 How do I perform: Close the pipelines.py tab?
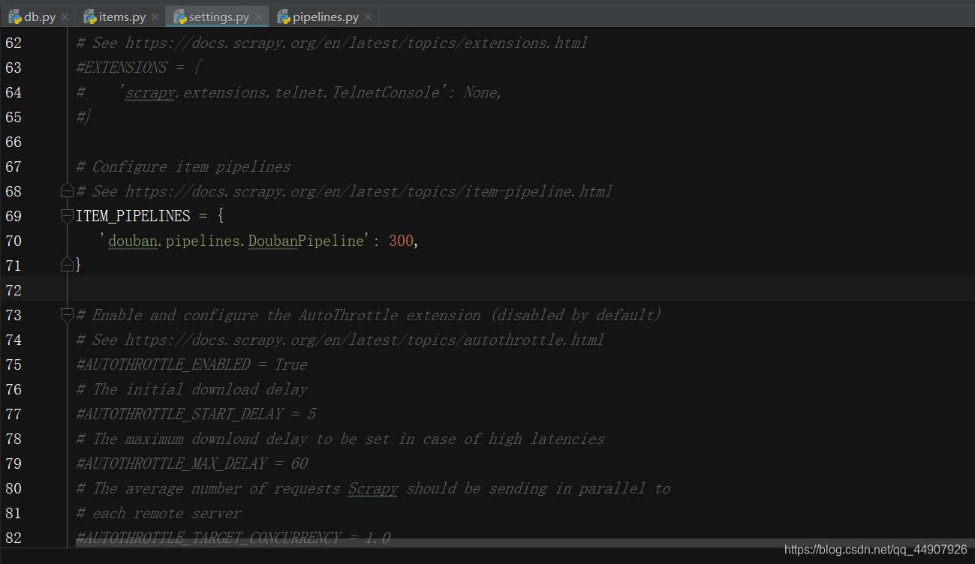coord(368,17)
